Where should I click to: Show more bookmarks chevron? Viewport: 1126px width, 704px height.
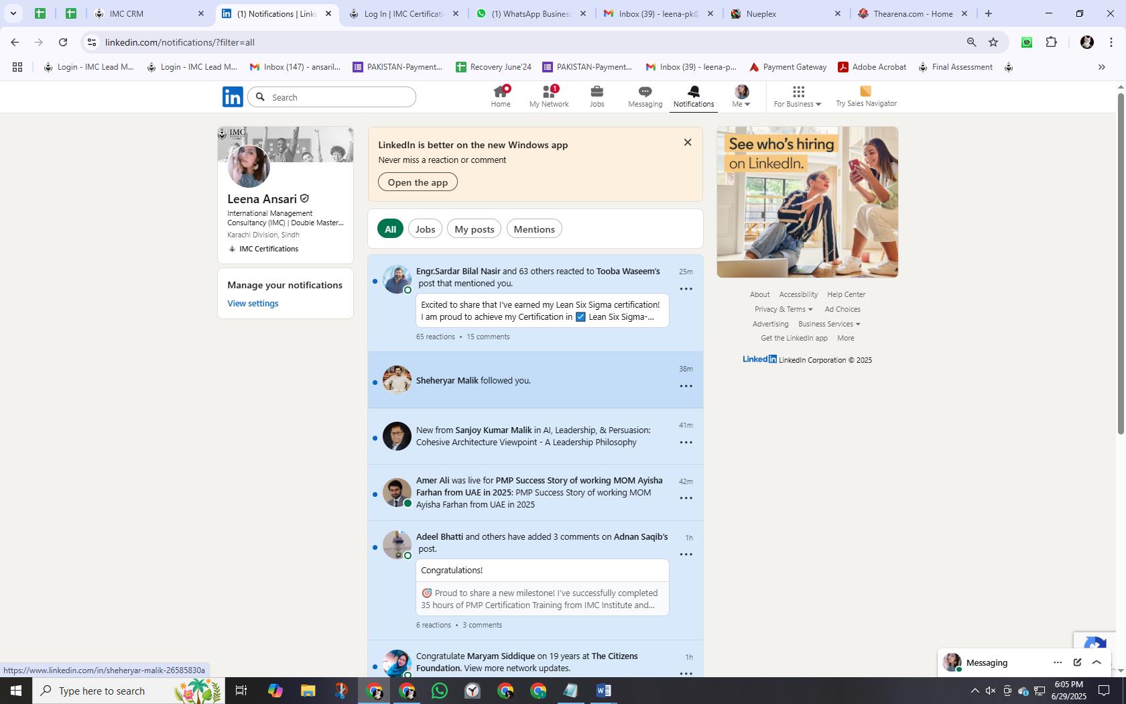point(1101,67)
